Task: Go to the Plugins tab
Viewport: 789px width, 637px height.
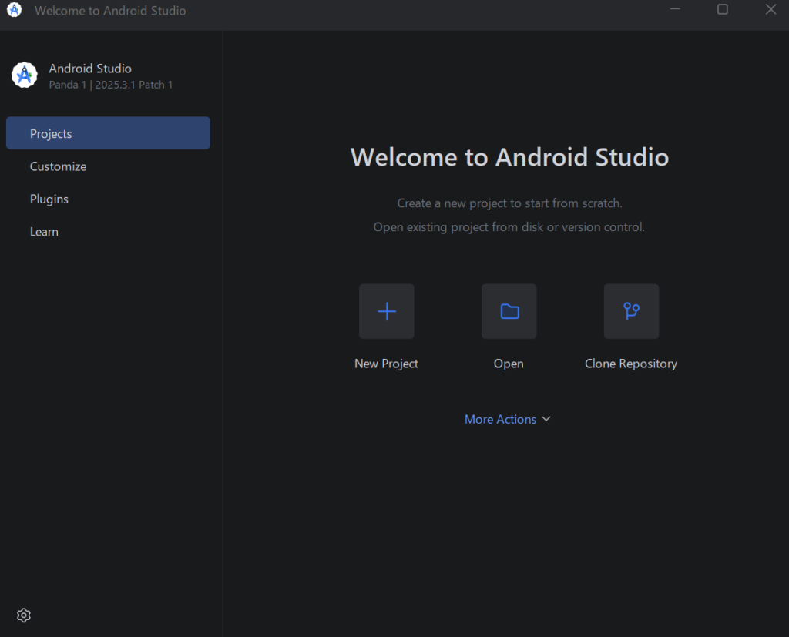Action: click(49, 199)
